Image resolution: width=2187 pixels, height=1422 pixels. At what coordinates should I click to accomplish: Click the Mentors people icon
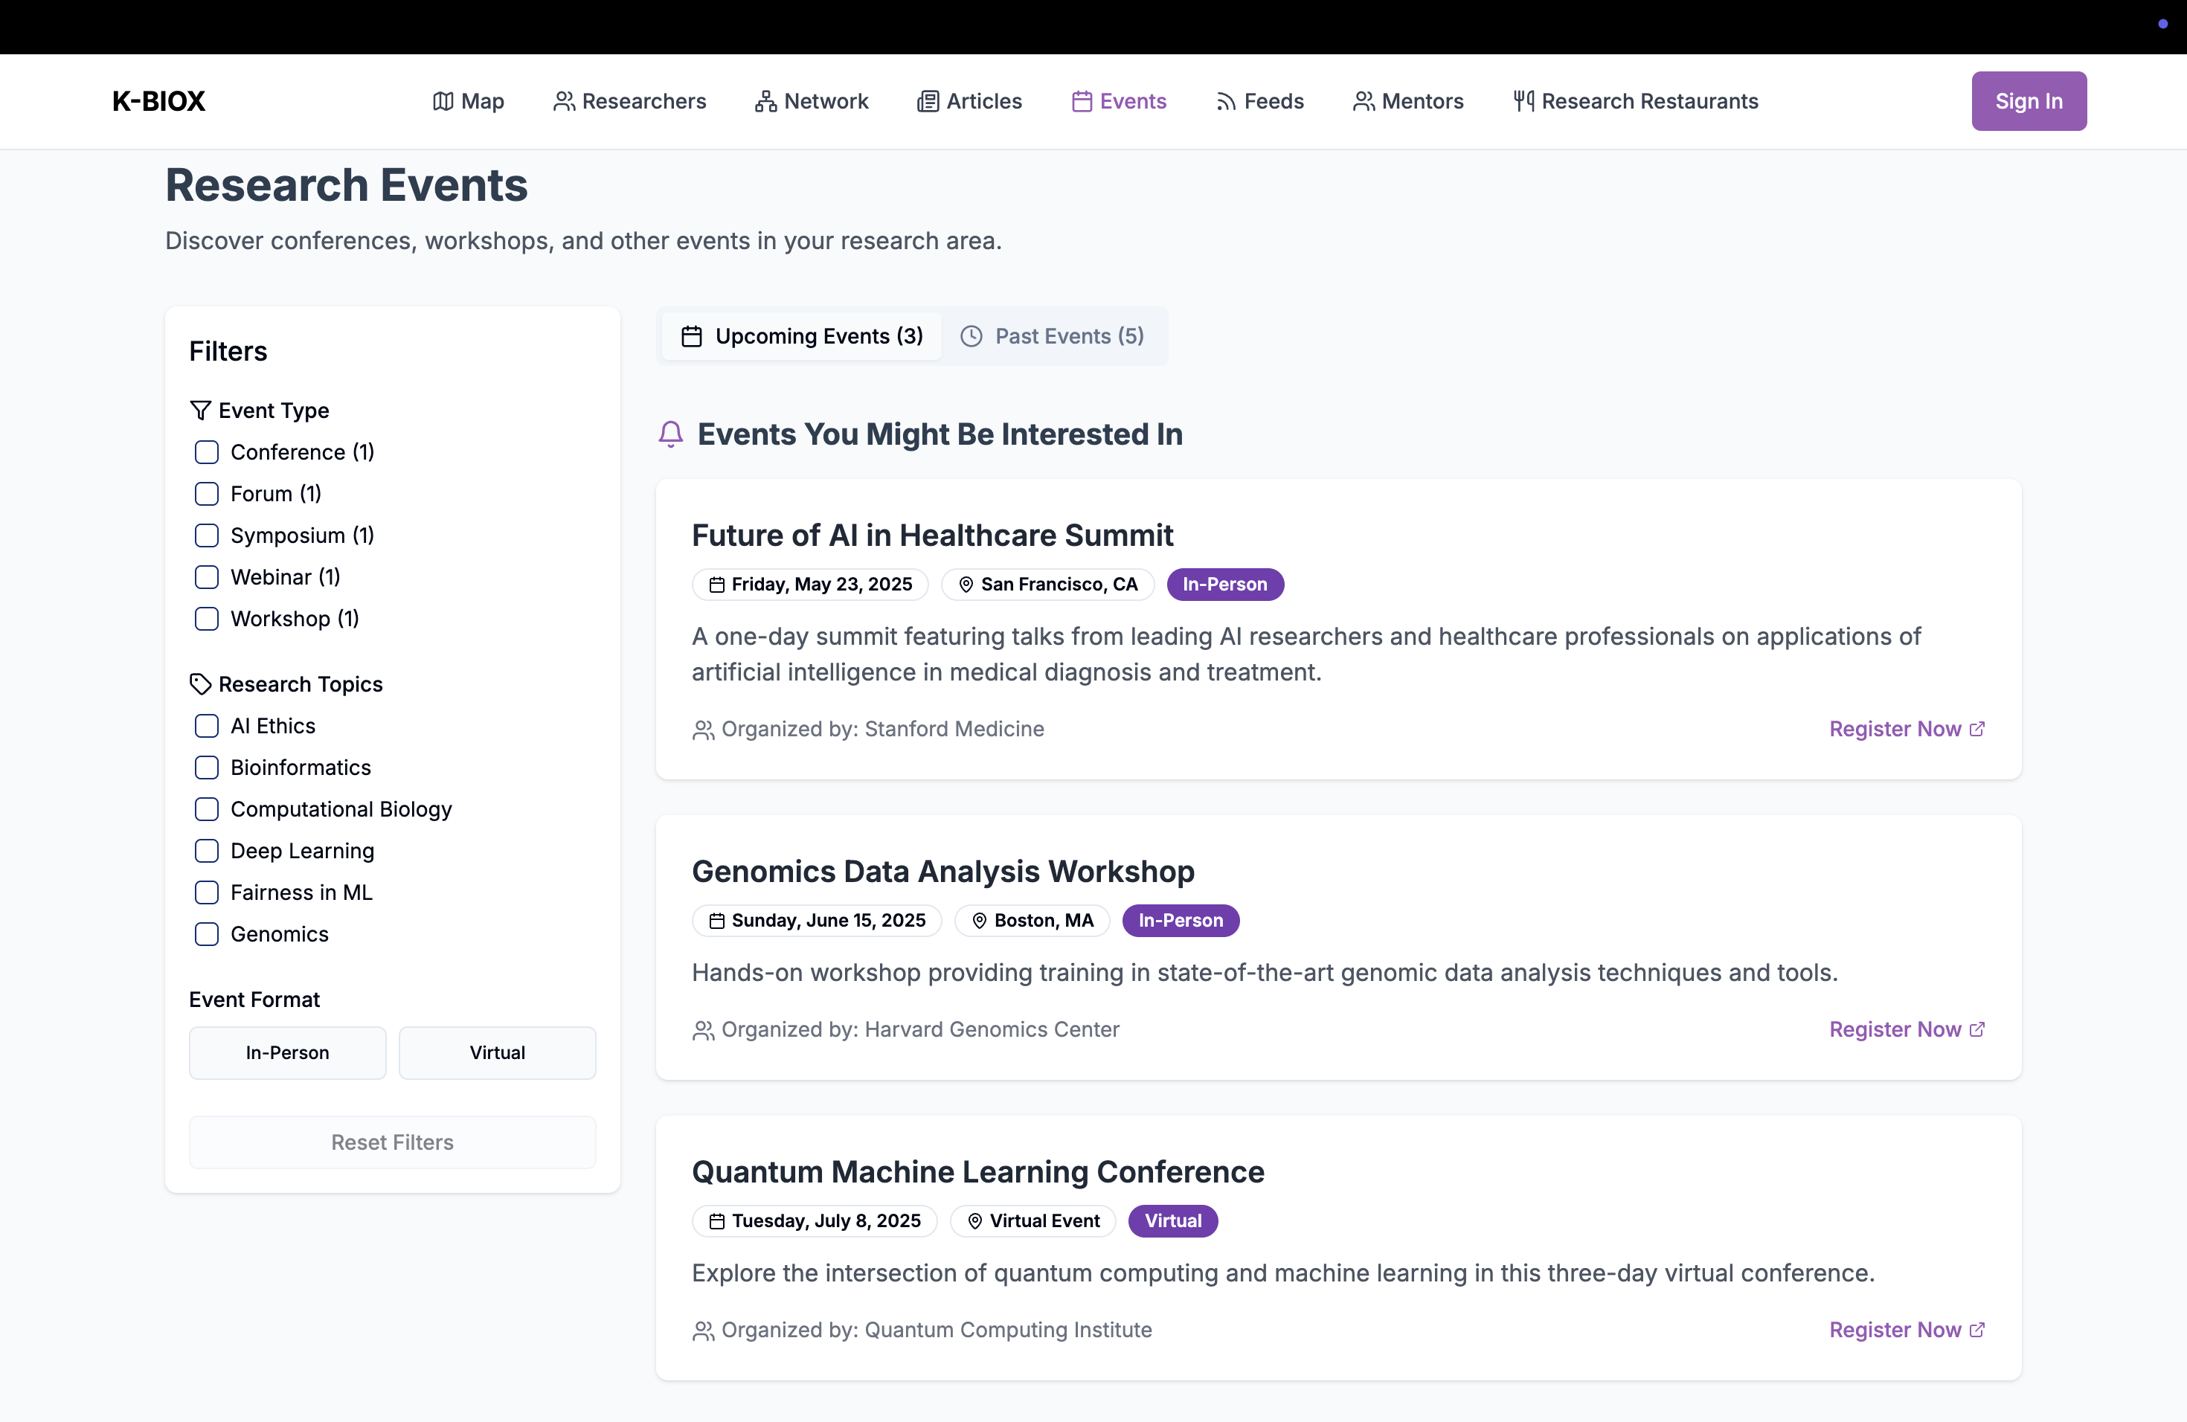point(1363,101)
